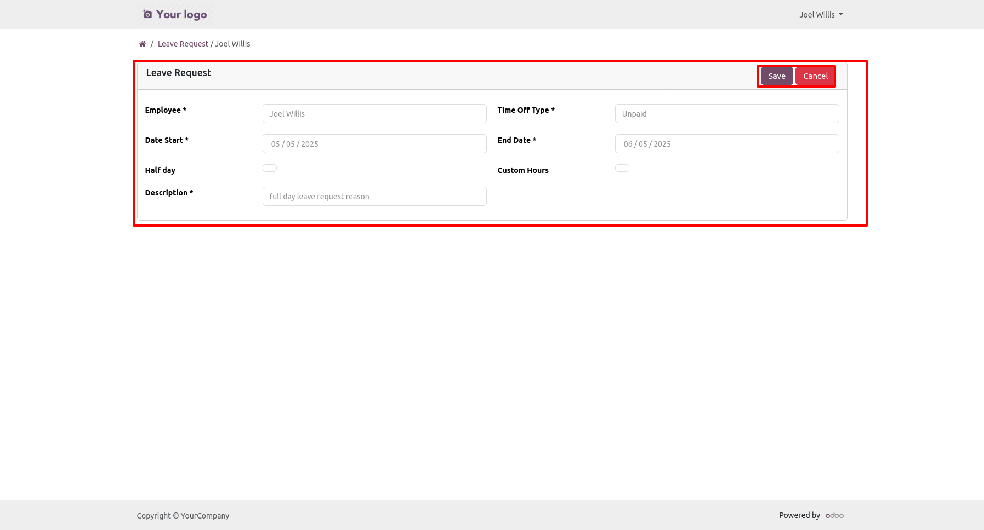This screenshot has height=530, width=984.
Task: Click the Employee * label
Action: click(x=166, y=110)
